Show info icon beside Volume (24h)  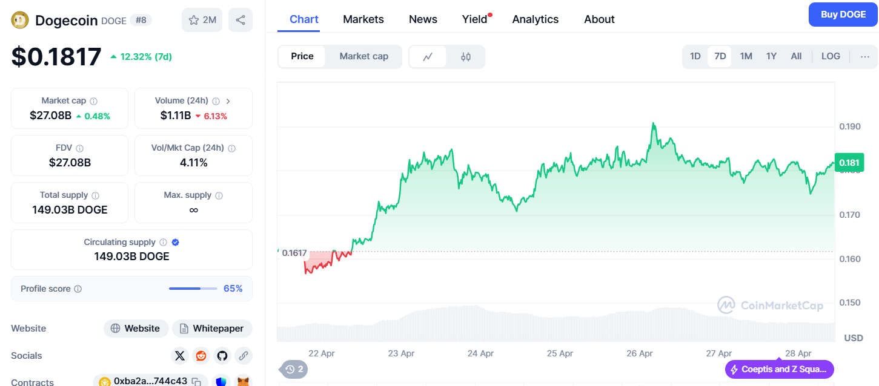point(216,101)
